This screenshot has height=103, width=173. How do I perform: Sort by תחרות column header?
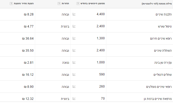65,3
